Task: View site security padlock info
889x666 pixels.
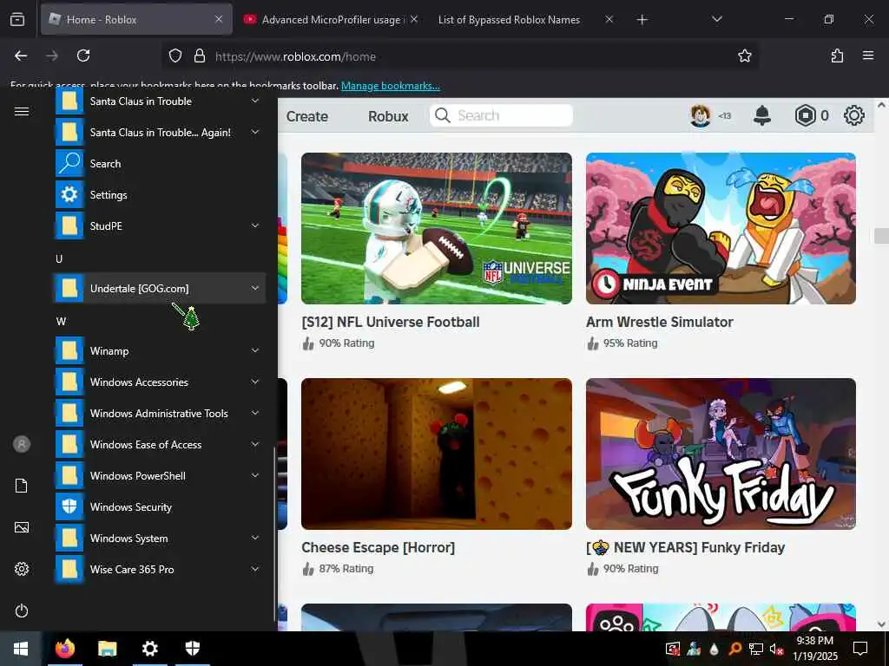Action: 200,55
